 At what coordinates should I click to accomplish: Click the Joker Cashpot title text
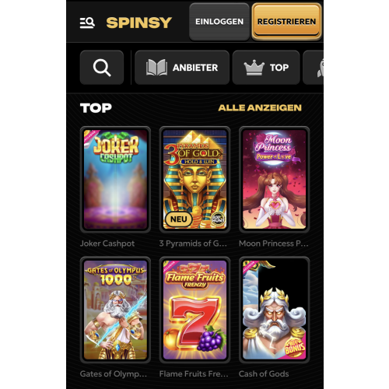(x=107, y=244)
